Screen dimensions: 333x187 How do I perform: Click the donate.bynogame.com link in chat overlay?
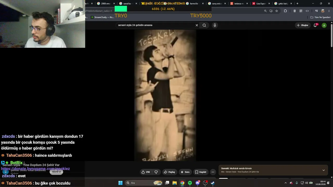35,169
